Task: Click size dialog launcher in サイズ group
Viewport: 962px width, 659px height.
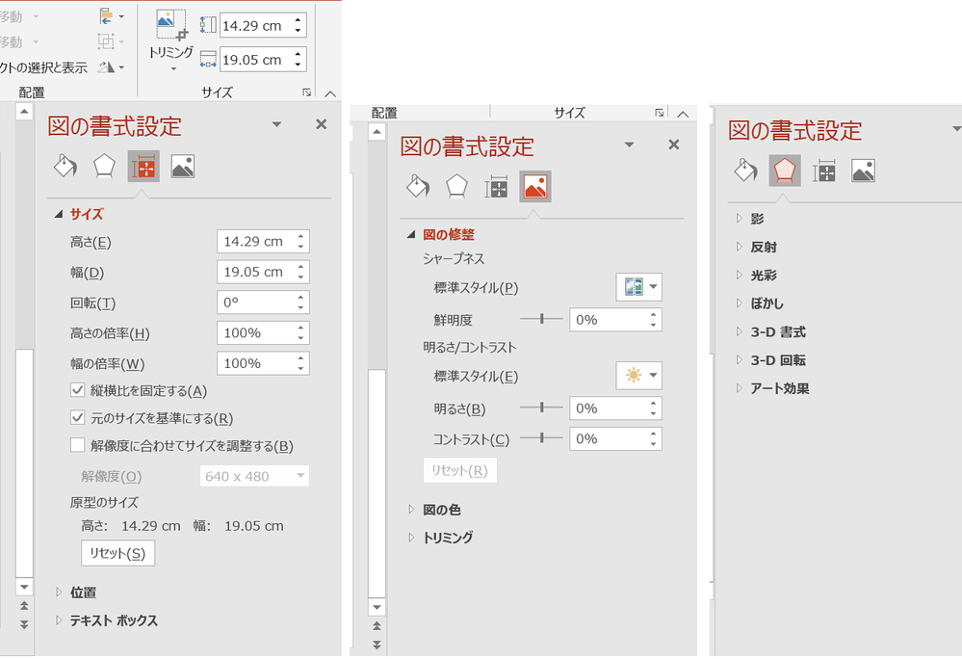Action: (307, 92)
